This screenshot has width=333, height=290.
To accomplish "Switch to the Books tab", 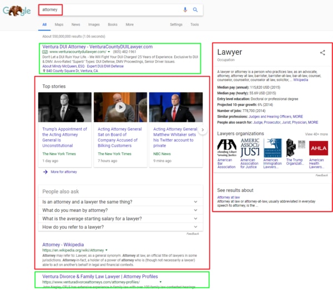I will [x=113, y=24].
